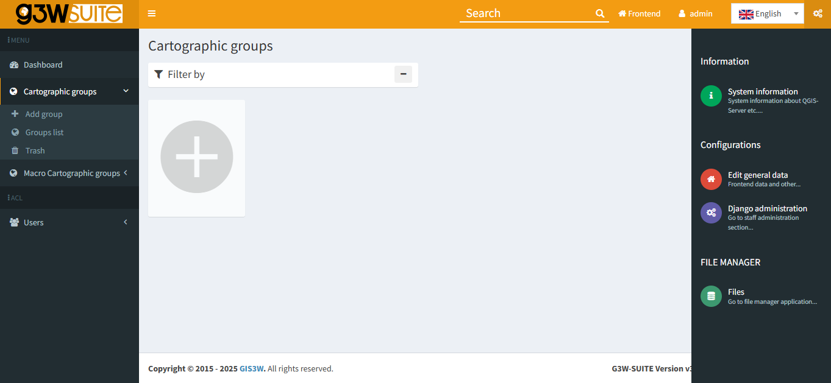
Task: Go to Frontend link in header
Action: pos(639,13)
